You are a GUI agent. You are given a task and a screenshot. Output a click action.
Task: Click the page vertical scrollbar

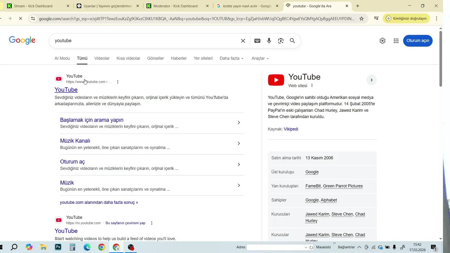[x=441, y=58]
